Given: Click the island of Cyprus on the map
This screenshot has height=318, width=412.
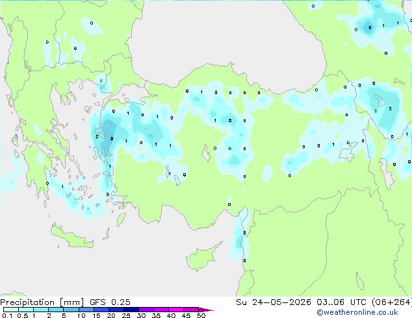Looking at the screenshot, I should [203, 256].
